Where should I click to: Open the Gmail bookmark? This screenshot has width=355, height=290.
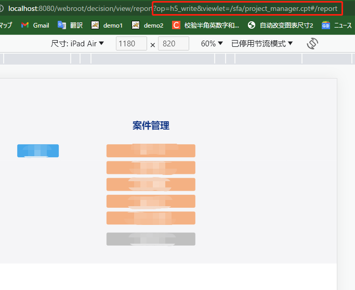pos(35,25)
